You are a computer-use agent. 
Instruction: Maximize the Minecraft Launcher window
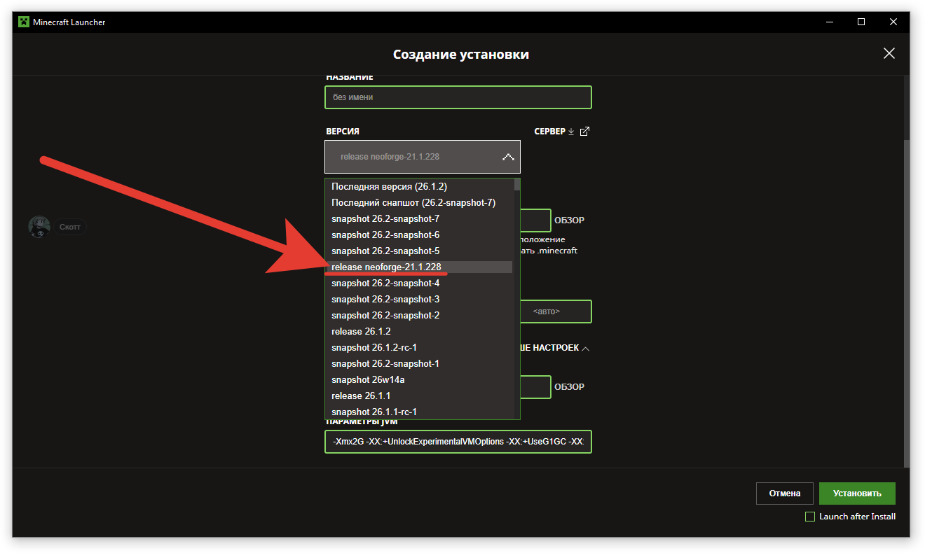861,22
